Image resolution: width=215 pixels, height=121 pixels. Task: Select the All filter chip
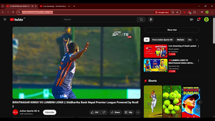coord(147,40)
